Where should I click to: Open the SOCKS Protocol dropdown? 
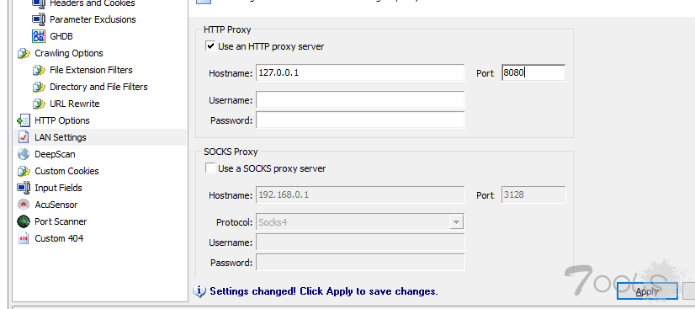click(x=457, y=222)
